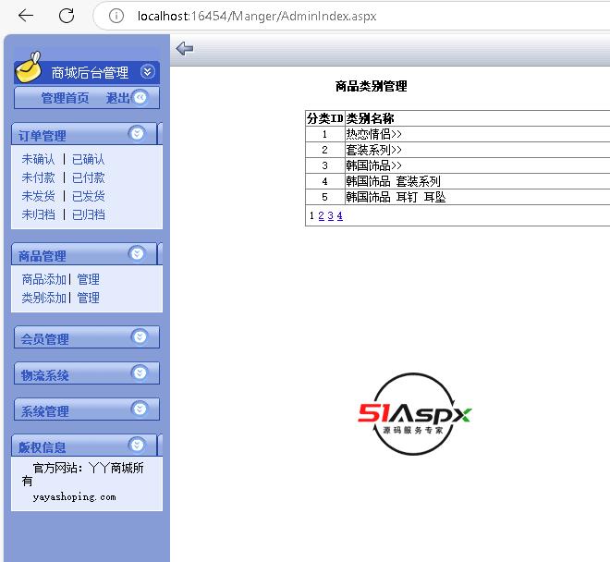Click the 商城后台管理 title text
The height and width of the screenshot is (562, 610).
[90, 72]
